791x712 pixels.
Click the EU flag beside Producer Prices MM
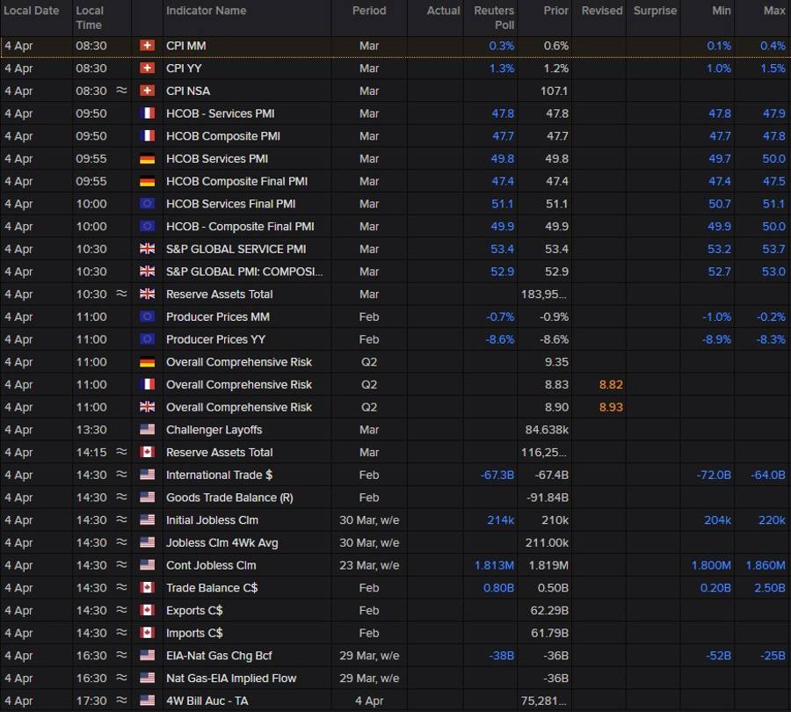(x=147, y=316)
